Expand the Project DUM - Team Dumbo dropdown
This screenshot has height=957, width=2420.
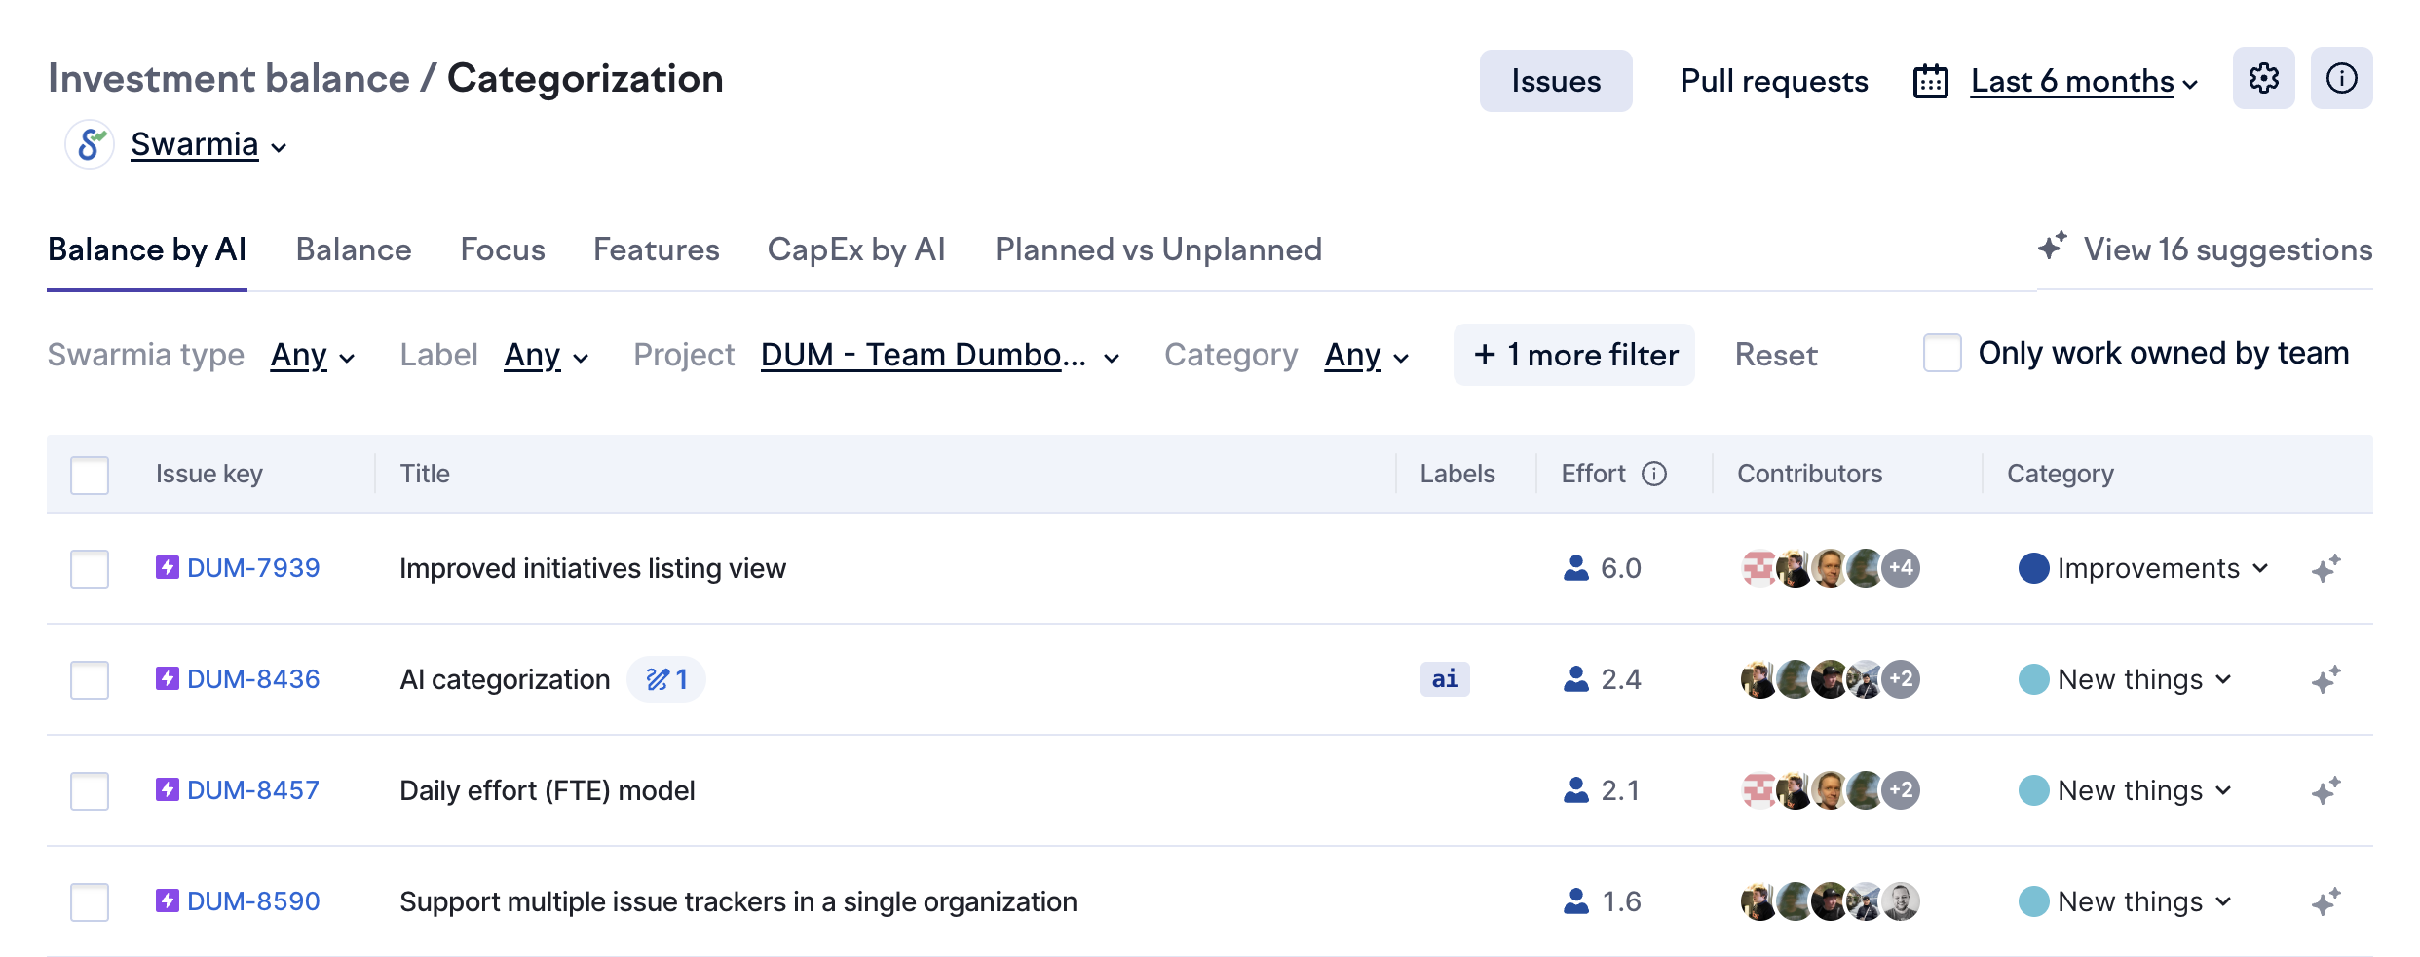(x=939, y=355)
